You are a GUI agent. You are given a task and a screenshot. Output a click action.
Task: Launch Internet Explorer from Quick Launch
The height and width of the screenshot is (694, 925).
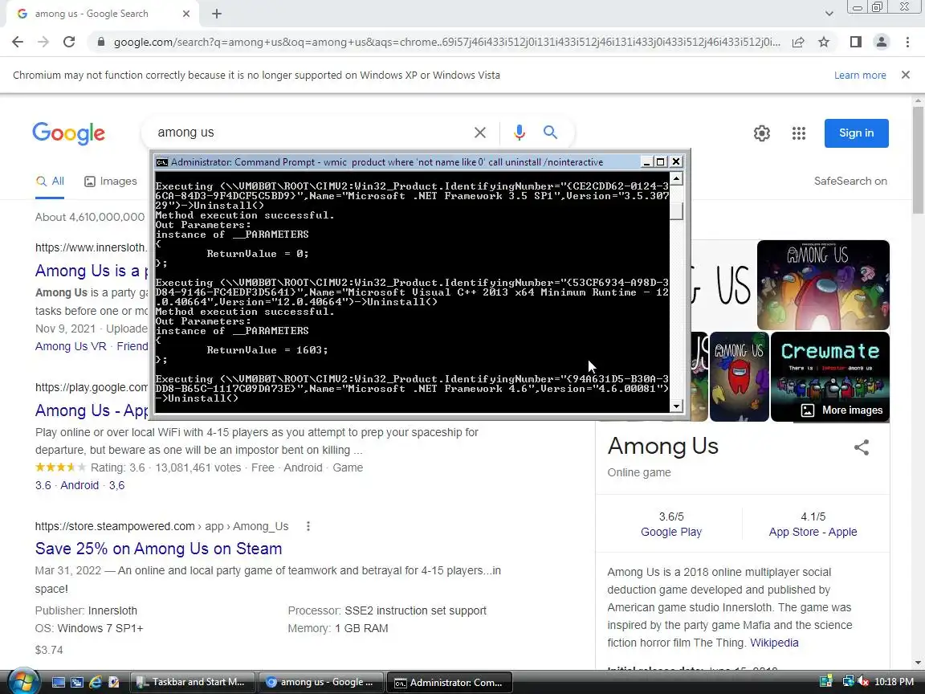tap(95, 682)
